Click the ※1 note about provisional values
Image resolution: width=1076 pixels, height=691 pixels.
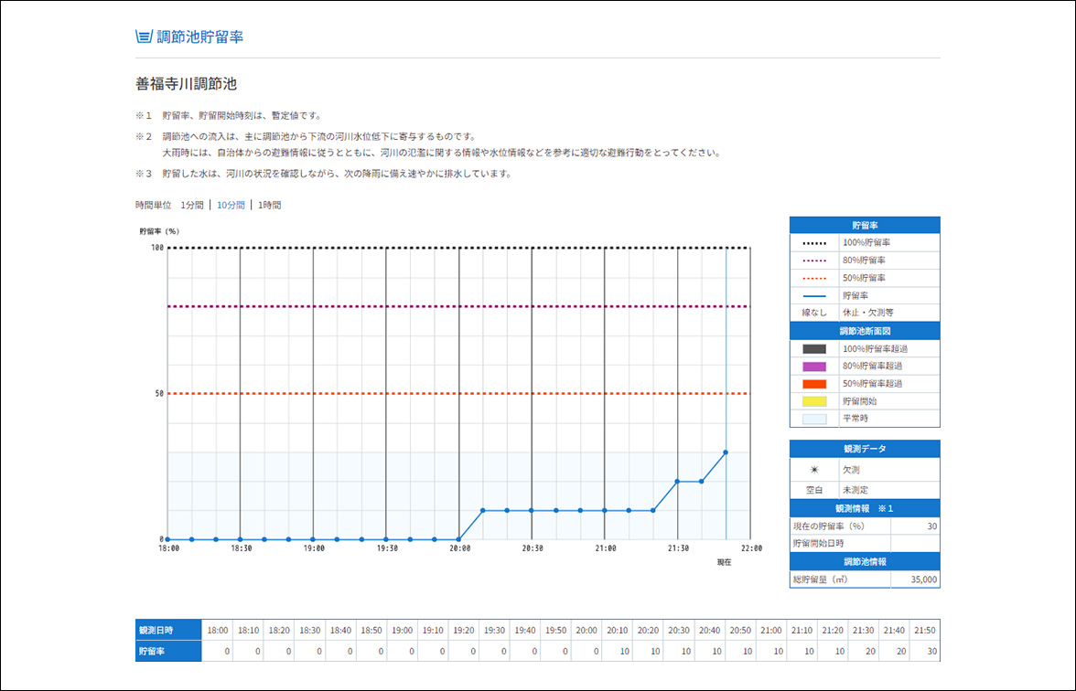point(229,116)
